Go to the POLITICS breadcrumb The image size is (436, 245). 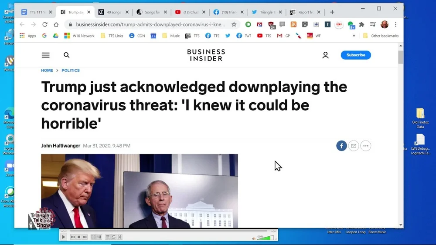(70, 70)
